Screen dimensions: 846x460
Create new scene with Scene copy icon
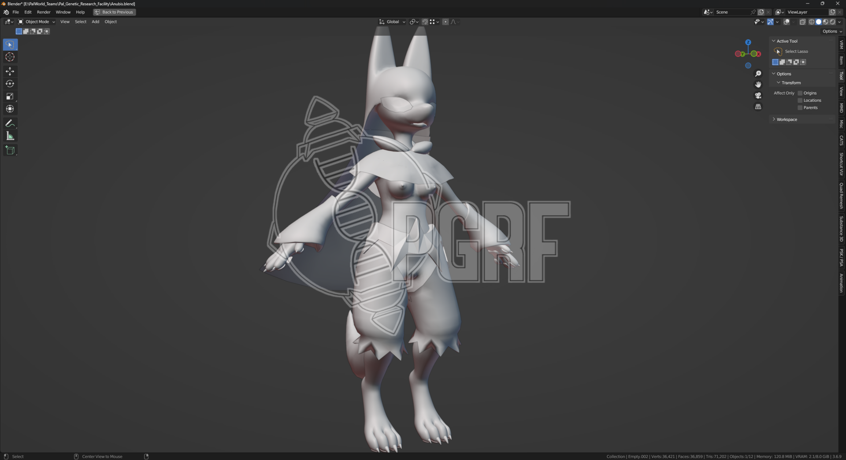(761, 12)
